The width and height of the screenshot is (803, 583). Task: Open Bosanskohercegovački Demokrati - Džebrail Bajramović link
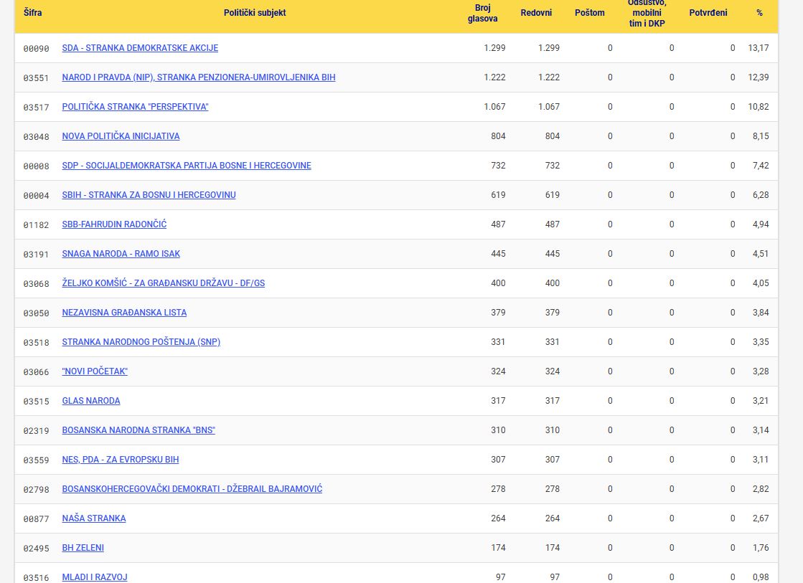[192, 489]
